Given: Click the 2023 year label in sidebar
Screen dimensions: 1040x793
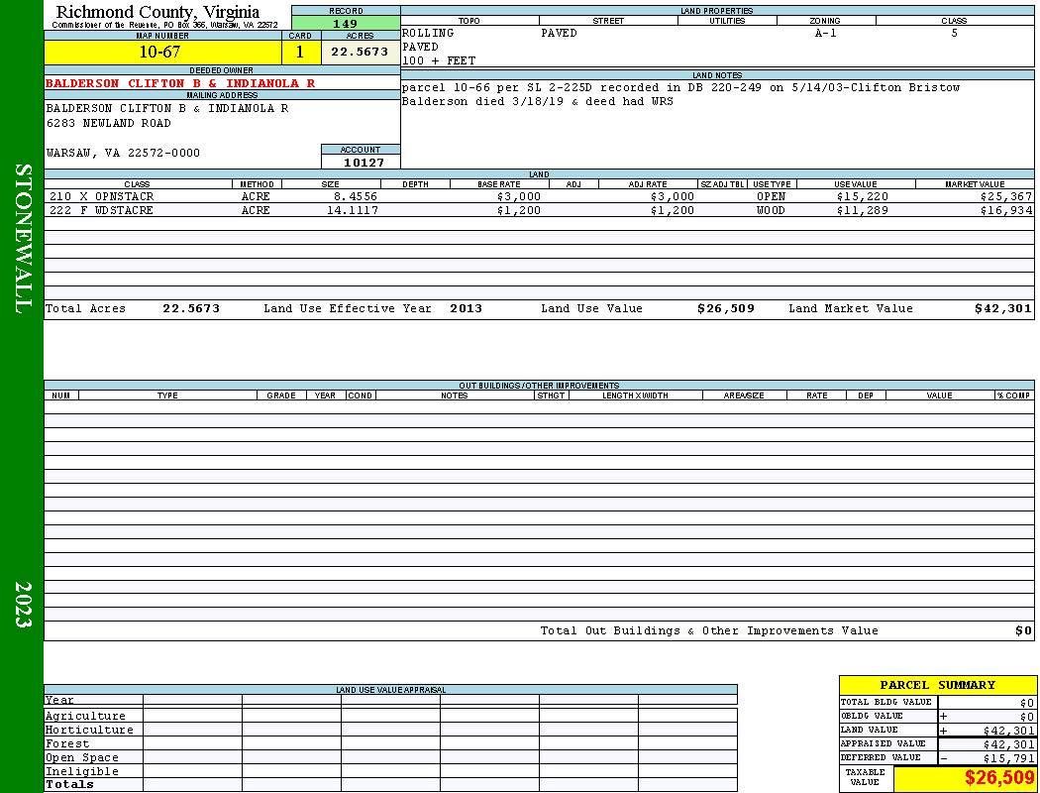Looking at the screenshot, I should point(23,605).
